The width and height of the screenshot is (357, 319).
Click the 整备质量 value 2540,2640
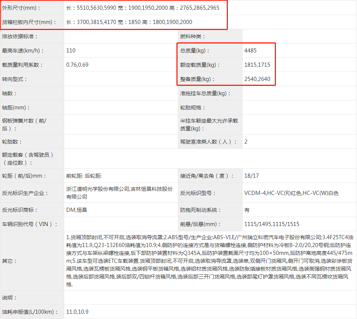click(x=257, y=79)
